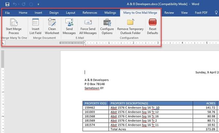Screen dimensions: 219x133
Task: Click the indent marker on horizontal ruler
Action: 84,43
